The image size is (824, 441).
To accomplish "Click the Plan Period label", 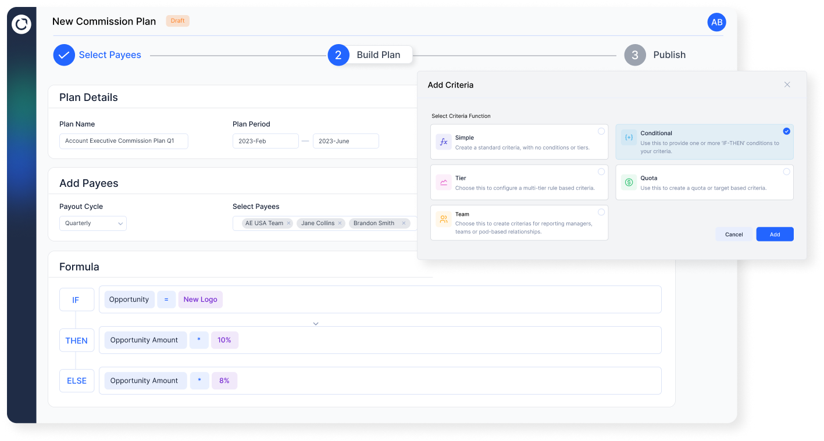I will [x=251, y=124].
